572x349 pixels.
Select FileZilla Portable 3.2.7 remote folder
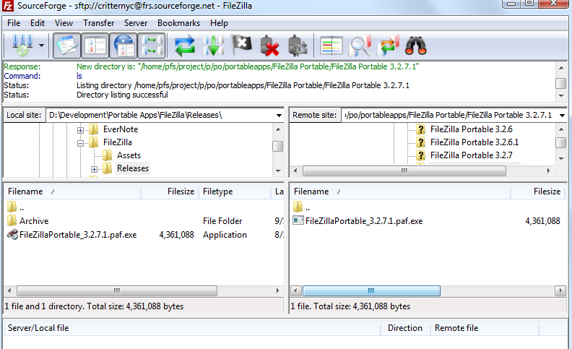pyautogui.click(x=472, y=155)
